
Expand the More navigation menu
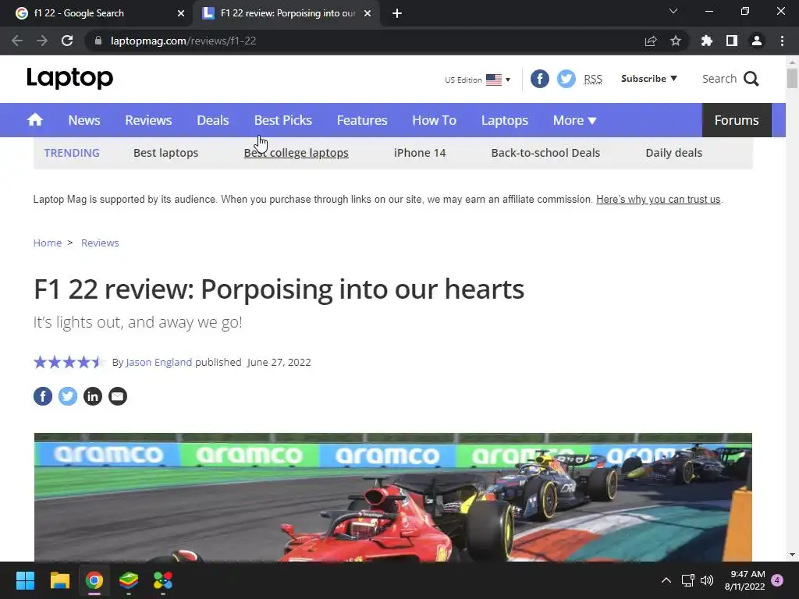tap(574, 120)
